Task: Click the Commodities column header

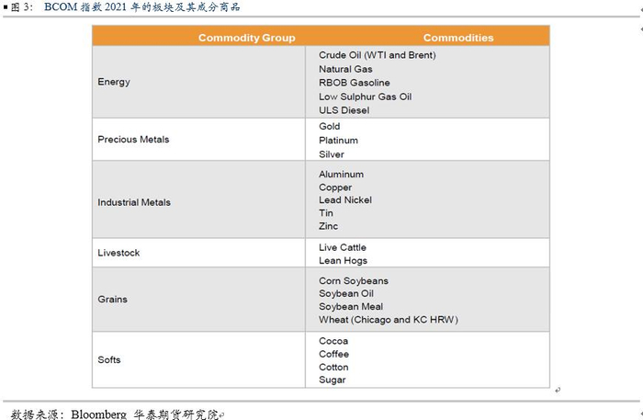Action: (x=457, y=38)
